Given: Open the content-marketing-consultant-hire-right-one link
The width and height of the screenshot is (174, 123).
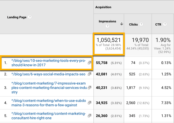Looking at the screenshot, I should [49, 116].
